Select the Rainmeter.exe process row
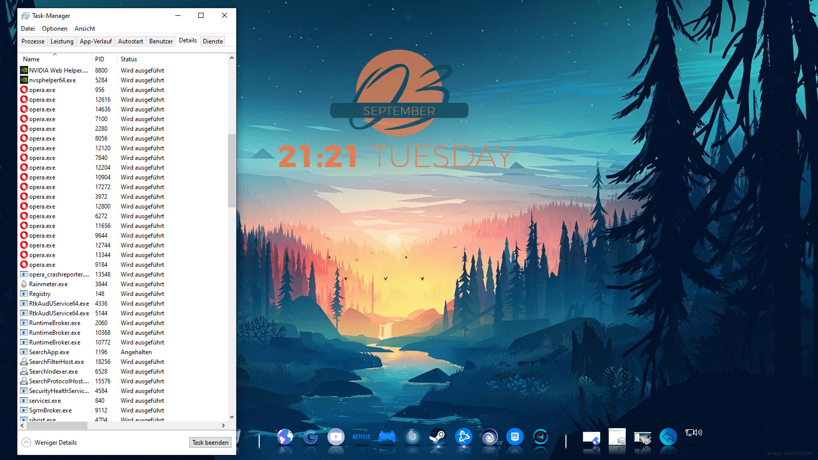The width and height of the screenshot is (818, 460). coord(48,284)
